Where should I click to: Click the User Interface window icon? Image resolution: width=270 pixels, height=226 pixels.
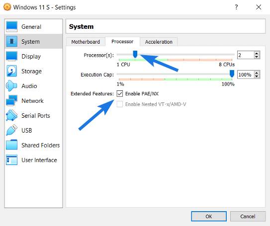tap(11, 160)
